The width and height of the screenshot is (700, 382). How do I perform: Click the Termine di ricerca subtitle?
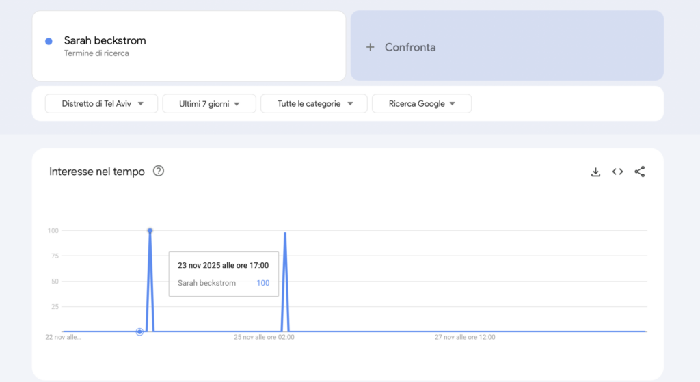point(96,53)
